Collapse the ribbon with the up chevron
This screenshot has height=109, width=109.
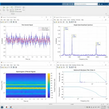point(106,4)
